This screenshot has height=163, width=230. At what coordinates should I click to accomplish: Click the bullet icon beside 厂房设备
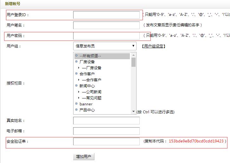pyautogui.click(x=76, y=61)
